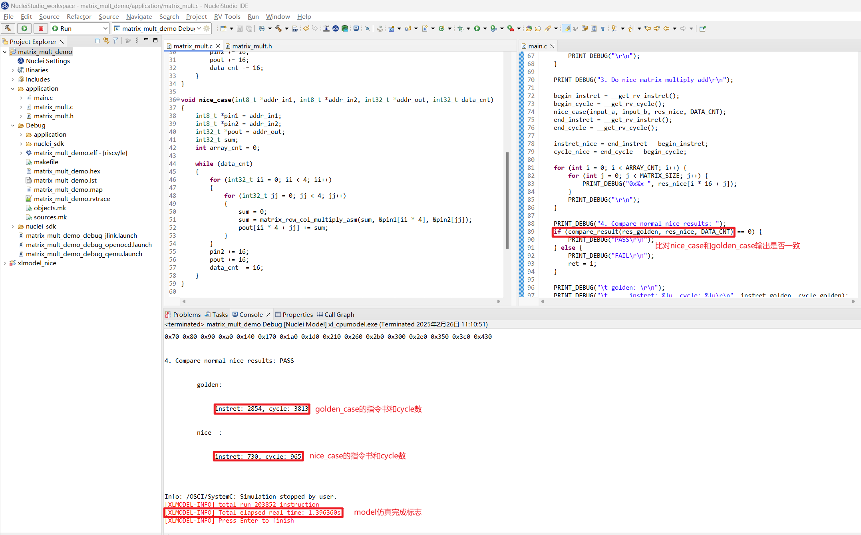This screenshot has height=535, width=861.
Task: Click the Save All icon in toolbar
Action: pos(249,28)
